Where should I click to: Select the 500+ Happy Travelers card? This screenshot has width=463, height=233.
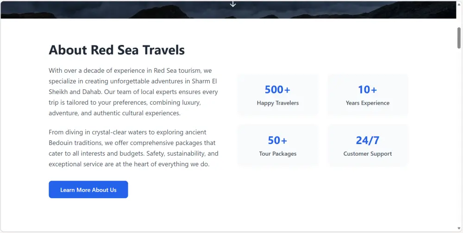click(277, 95)
